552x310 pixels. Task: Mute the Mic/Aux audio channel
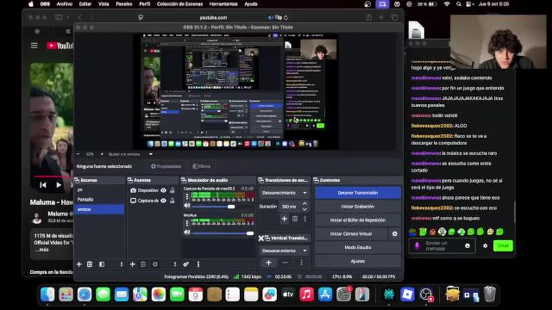[187, 232]
